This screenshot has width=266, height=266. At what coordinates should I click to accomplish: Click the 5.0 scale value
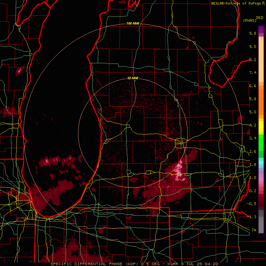coord(253,112)
